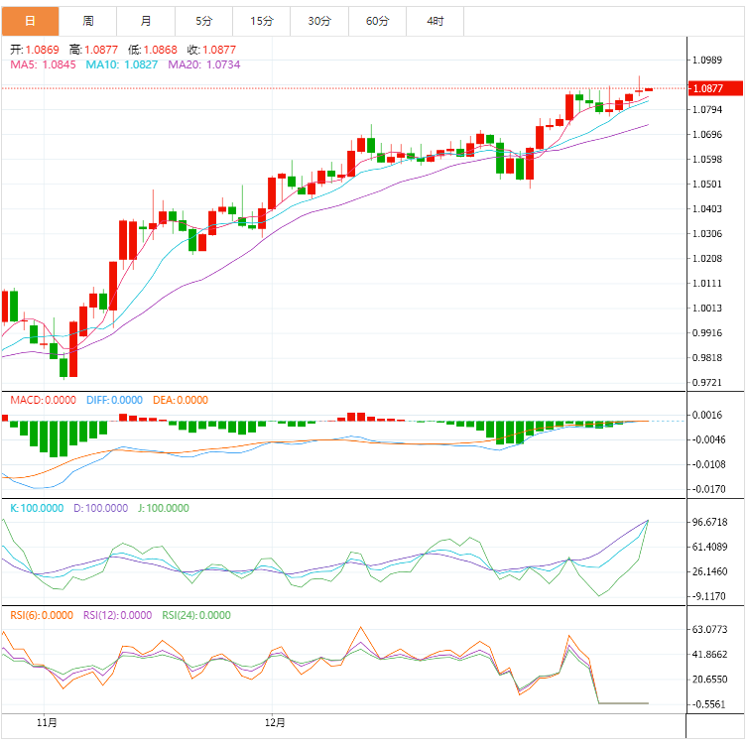
Task: Click the D:100.0000 KDJ label
Action: (x=100, y=508)
